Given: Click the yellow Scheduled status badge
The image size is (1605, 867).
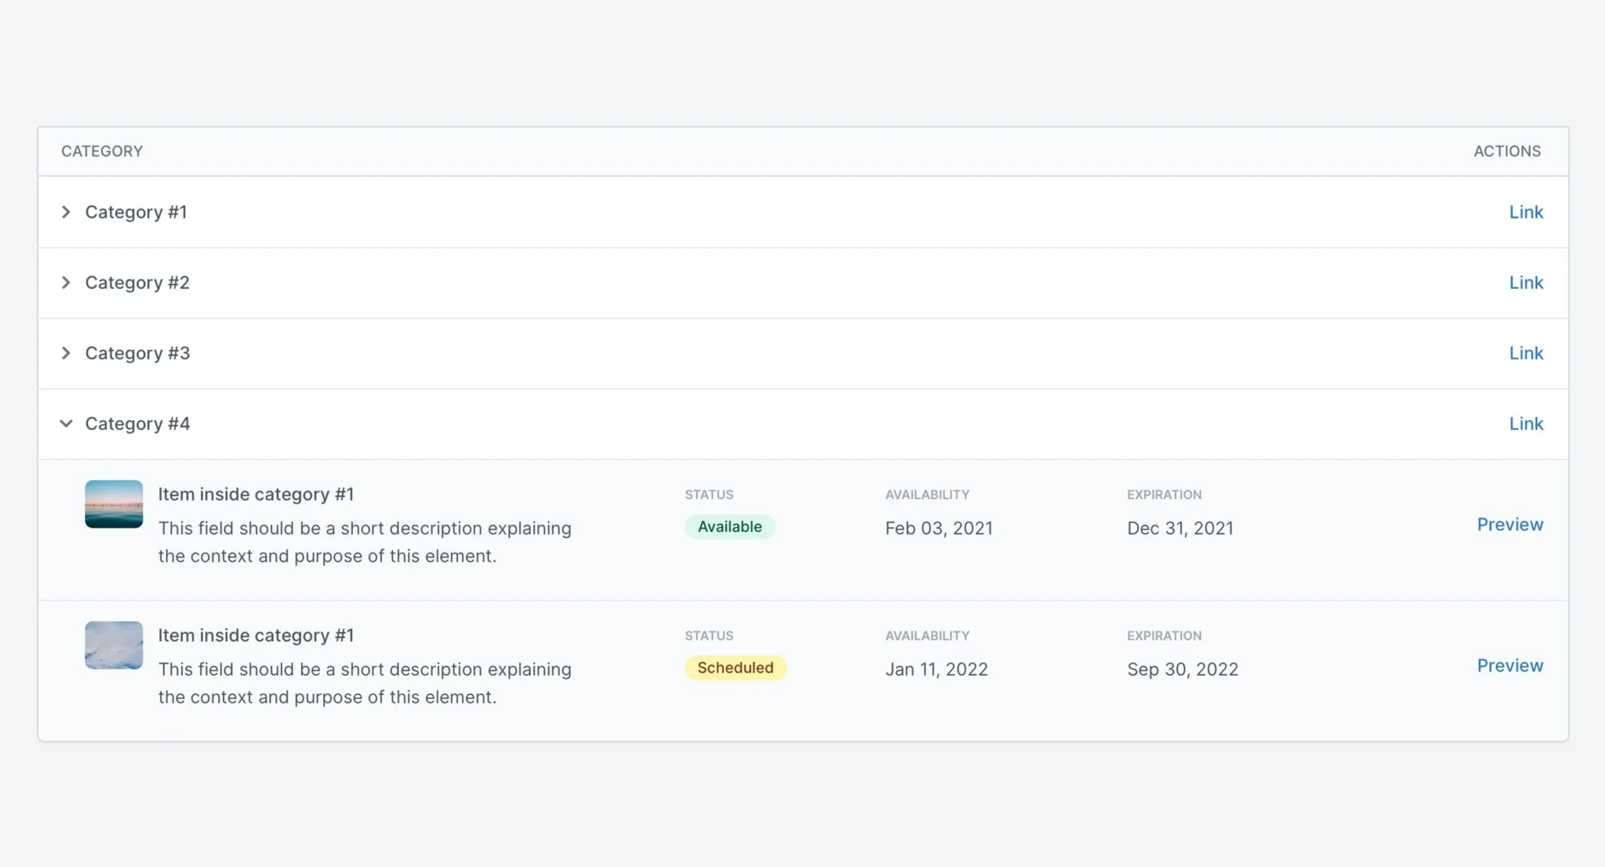Looking at the screenshot, I should click(x=735, y=668).
